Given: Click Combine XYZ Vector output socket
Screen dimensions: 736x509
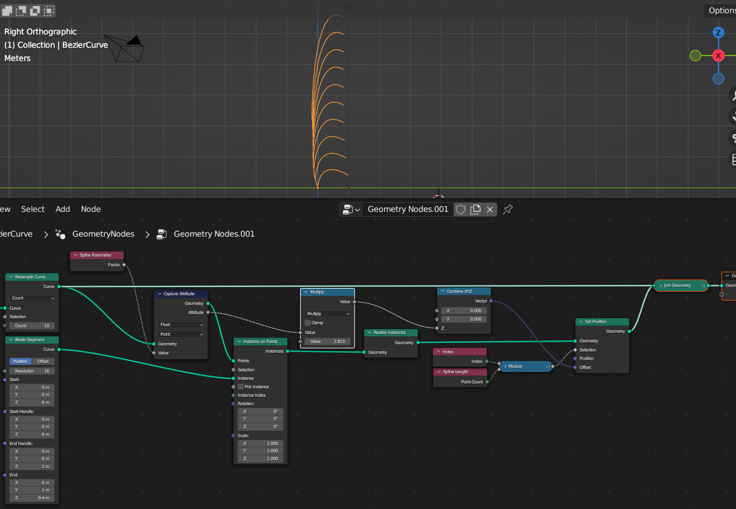Looking at the screenshot, I should tap(490, 301).
